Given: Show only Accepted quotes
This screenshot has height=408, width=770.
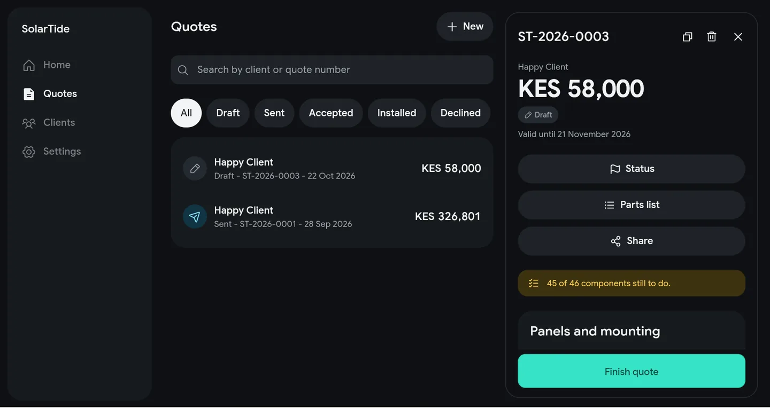Looking at the screenshot, I should pyautogui.click(x=331, y=113).
